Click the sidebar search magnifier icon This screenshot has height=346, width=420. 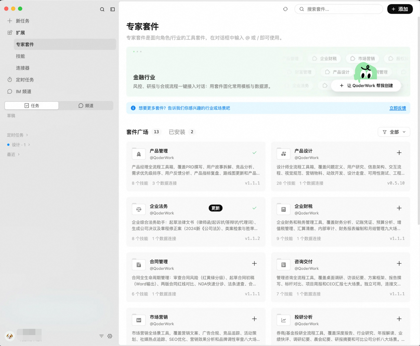pos(102,9)
